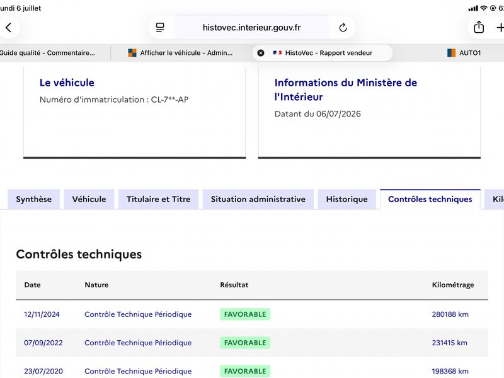504x378 pixels.
Task: Click the FAVORABLE badge for 07/09/2022
Action: pyautogui.click(x=245, y=343)
